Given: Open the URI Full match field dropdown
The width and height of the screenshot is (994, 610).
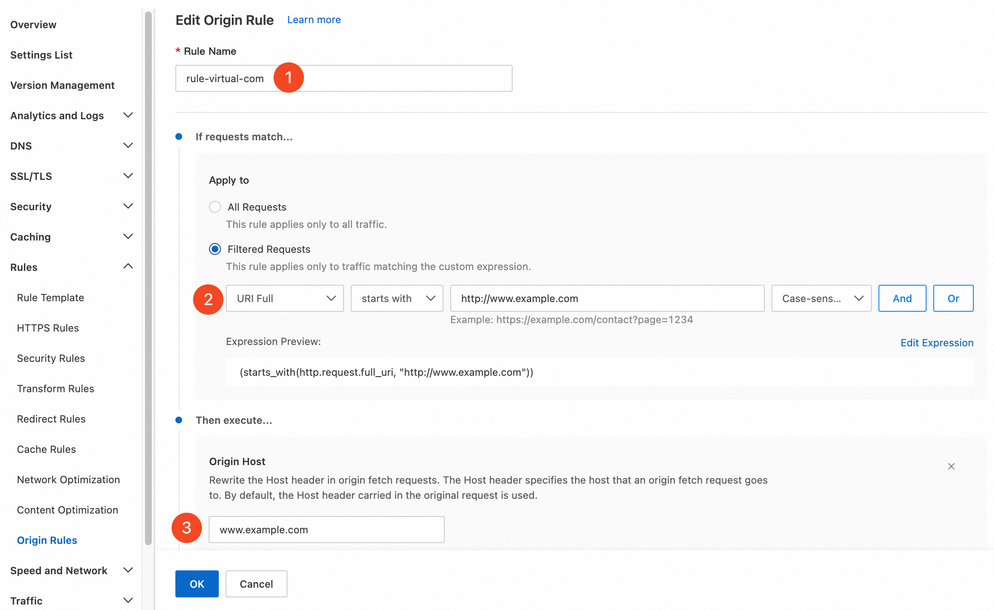Looking at the screenshot, I should pyautogui.click(x=285, y=298).
